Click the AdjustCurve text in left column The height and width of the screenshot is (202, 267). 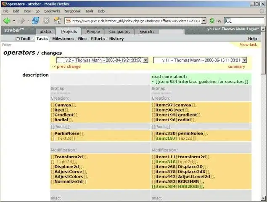point(68,172)
